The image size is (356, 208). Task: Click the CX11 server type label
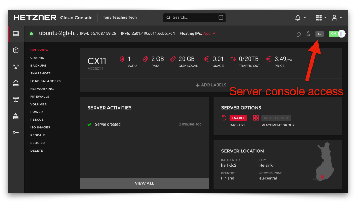[97, 61]
